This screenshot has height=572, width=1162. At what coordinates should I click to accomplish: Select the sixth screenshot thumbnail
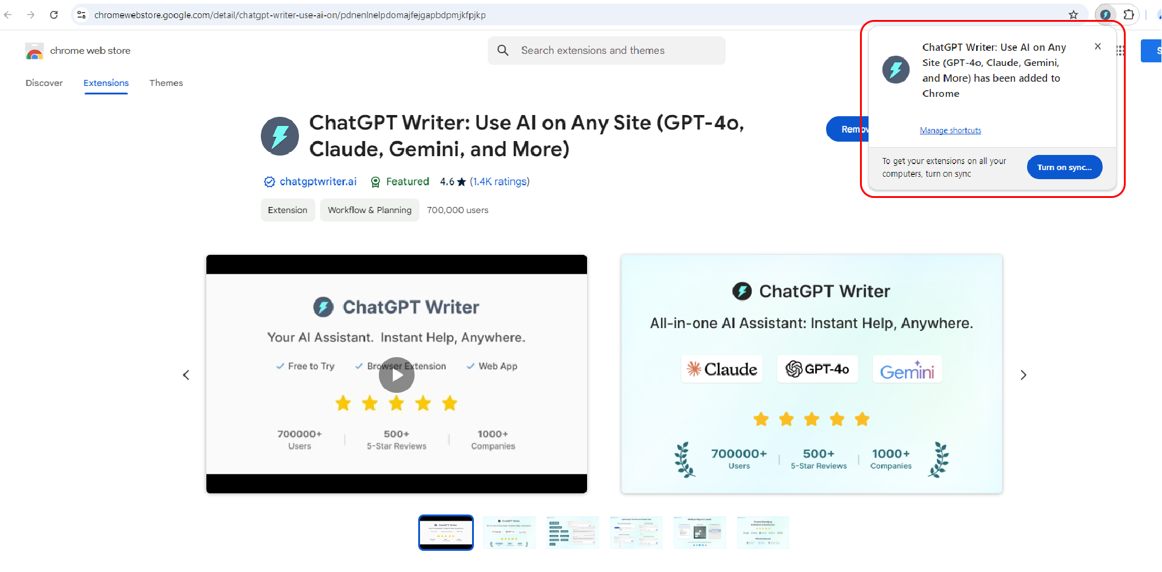763,533
